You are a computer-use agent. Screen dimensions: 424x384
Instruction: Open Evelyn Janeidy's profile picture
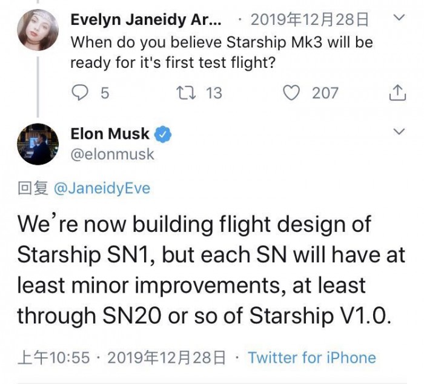(x=38, y=31)
